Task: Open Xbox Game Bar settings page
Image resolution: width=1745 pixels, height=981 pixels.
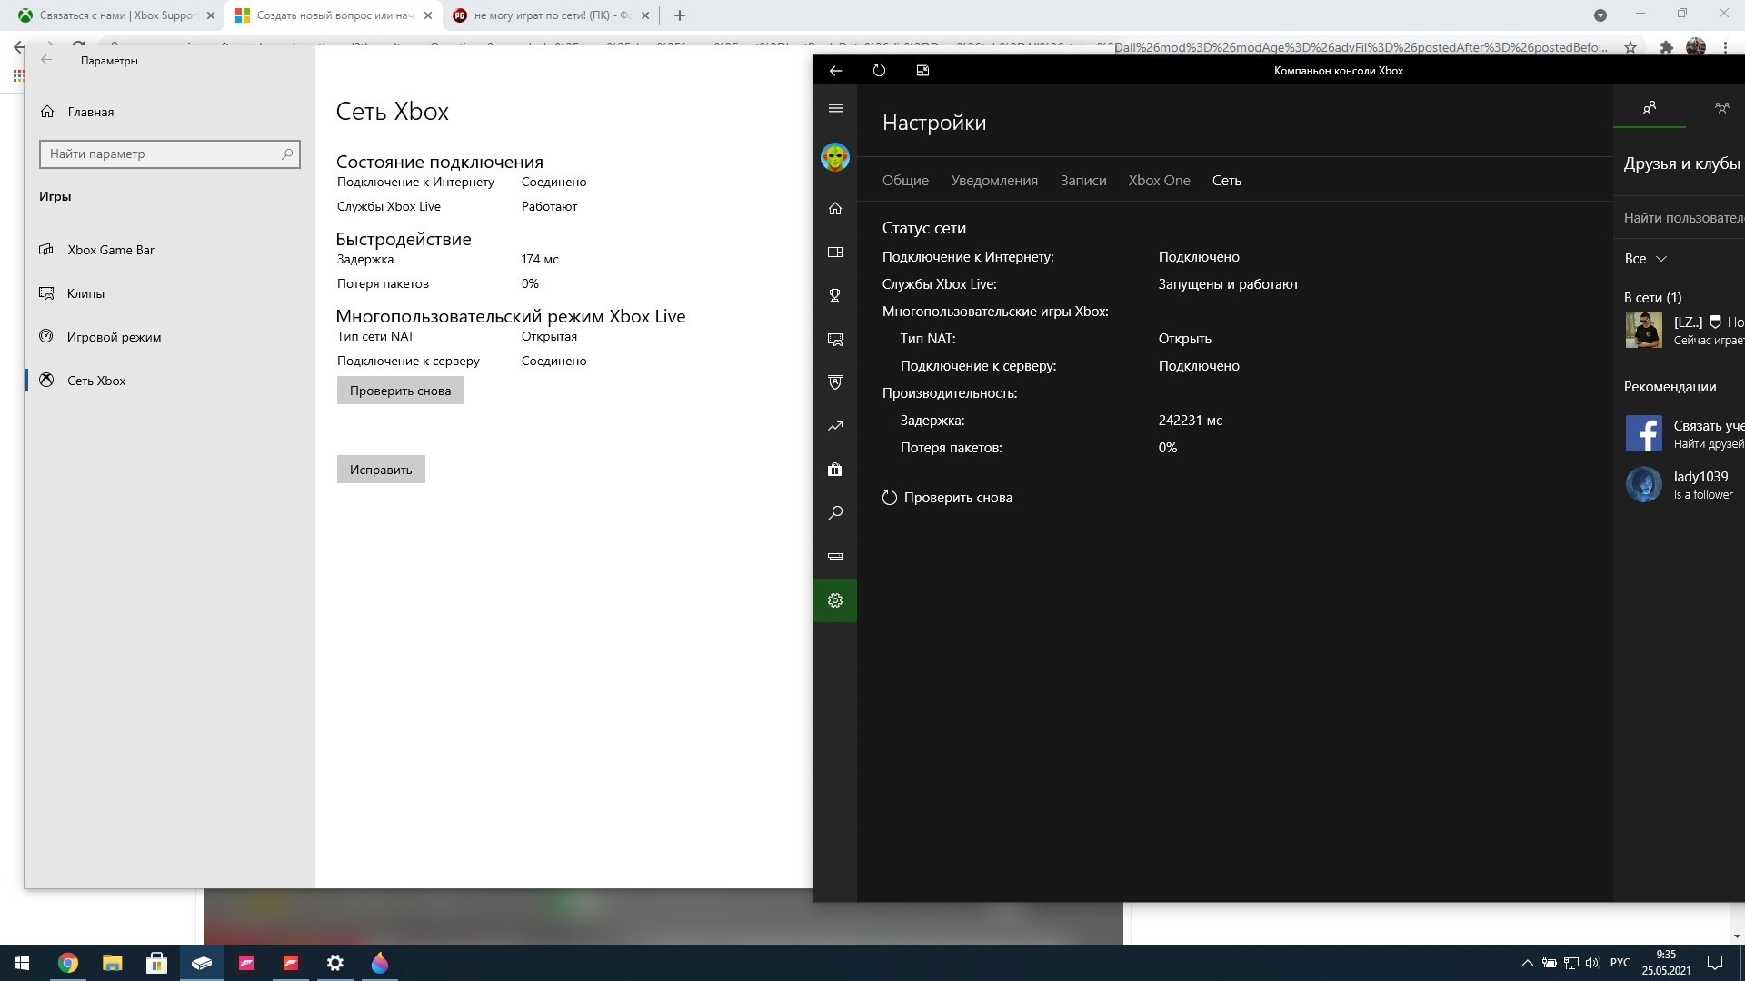Action: click(x=169, y=250)
